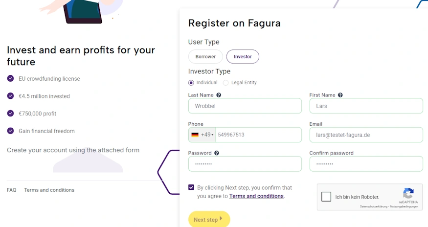Select the Legal Entity radio option
428x227 pixels.
[x=226, y=83]
